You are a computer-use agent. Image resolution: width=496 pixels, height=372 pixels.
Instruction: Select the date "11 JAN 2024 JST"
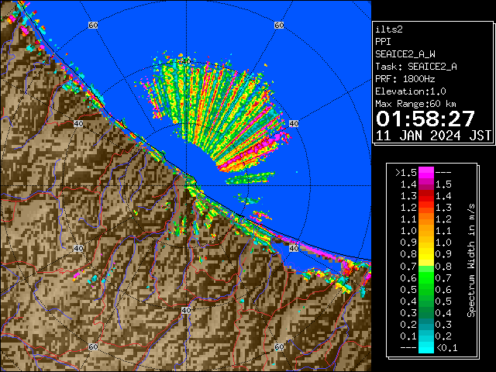[433, 136]
